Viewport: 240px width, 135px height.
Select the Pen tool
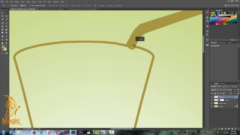point(2,36)
